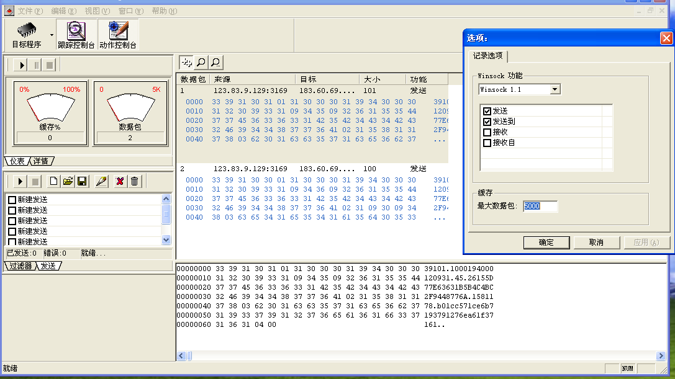This screenshot has width=675, height=379.
Task: Click the NUM status bar indicator
Action: point(628,368)
